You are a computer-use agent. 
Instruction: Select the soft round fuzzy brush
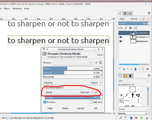(121, 95)
